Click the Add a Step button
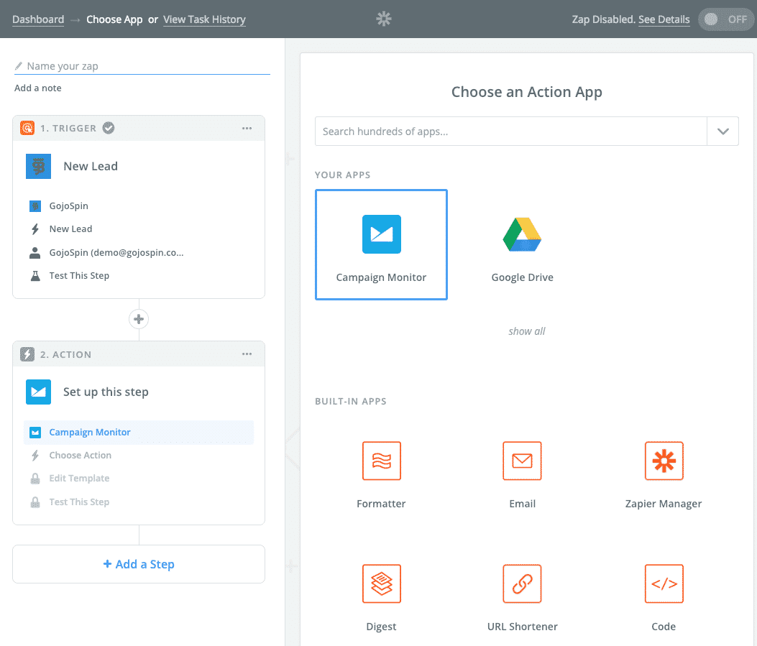The width and height of the screenshot is (757, 646). point(139,564)
